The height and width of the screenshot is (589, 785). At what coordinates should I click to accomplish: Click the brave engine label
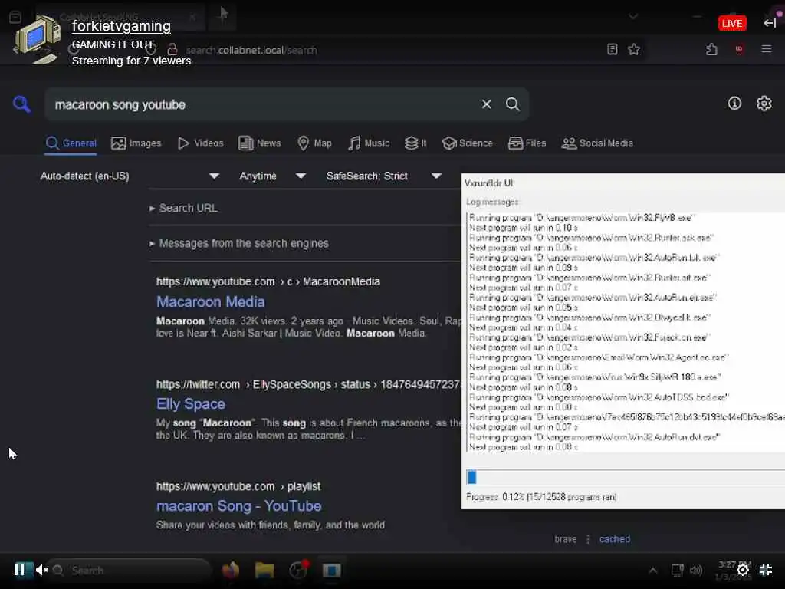pyautogui.click(x=565, y=539)
